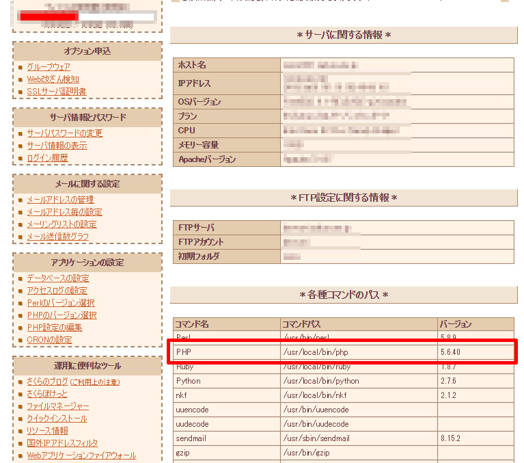Go to サーバパスワードの変更
The image size is (524, 463).
(x=64, y=133)
